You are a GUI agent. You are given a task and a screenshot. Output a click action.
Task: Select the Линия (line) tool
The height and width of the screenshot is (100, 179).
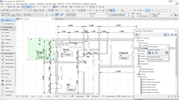pyautogui.click(x=7, y=88)
